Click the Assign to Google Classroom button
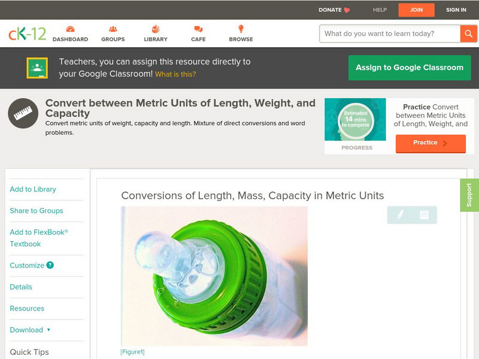 pos(410,68)
